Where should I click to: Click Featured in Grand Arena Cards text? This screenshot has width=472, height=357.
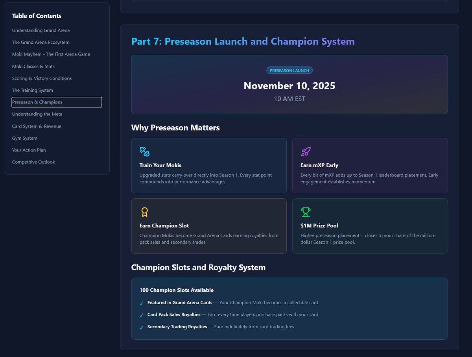tap(180, 303)
